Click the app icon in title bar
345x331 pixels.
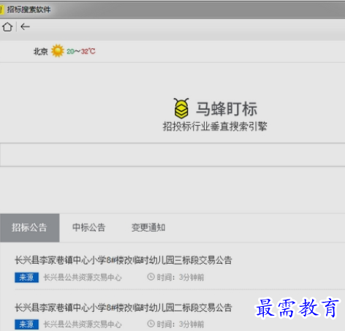coord(1,9)
